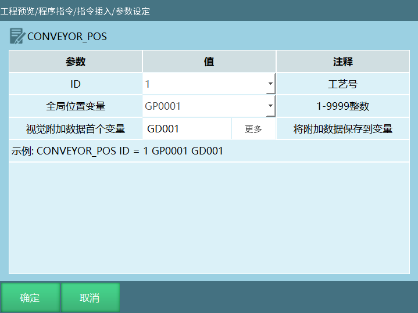
Task: Click the GD001 variable input field
Action: coord(187,129)
